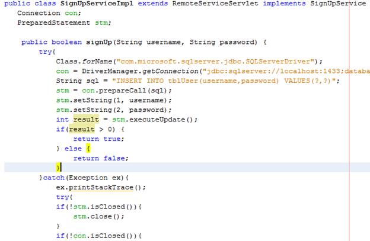Click the Class.forName driver string line
The width and height of the screenshot is (370, 241).
click(189, 62)
